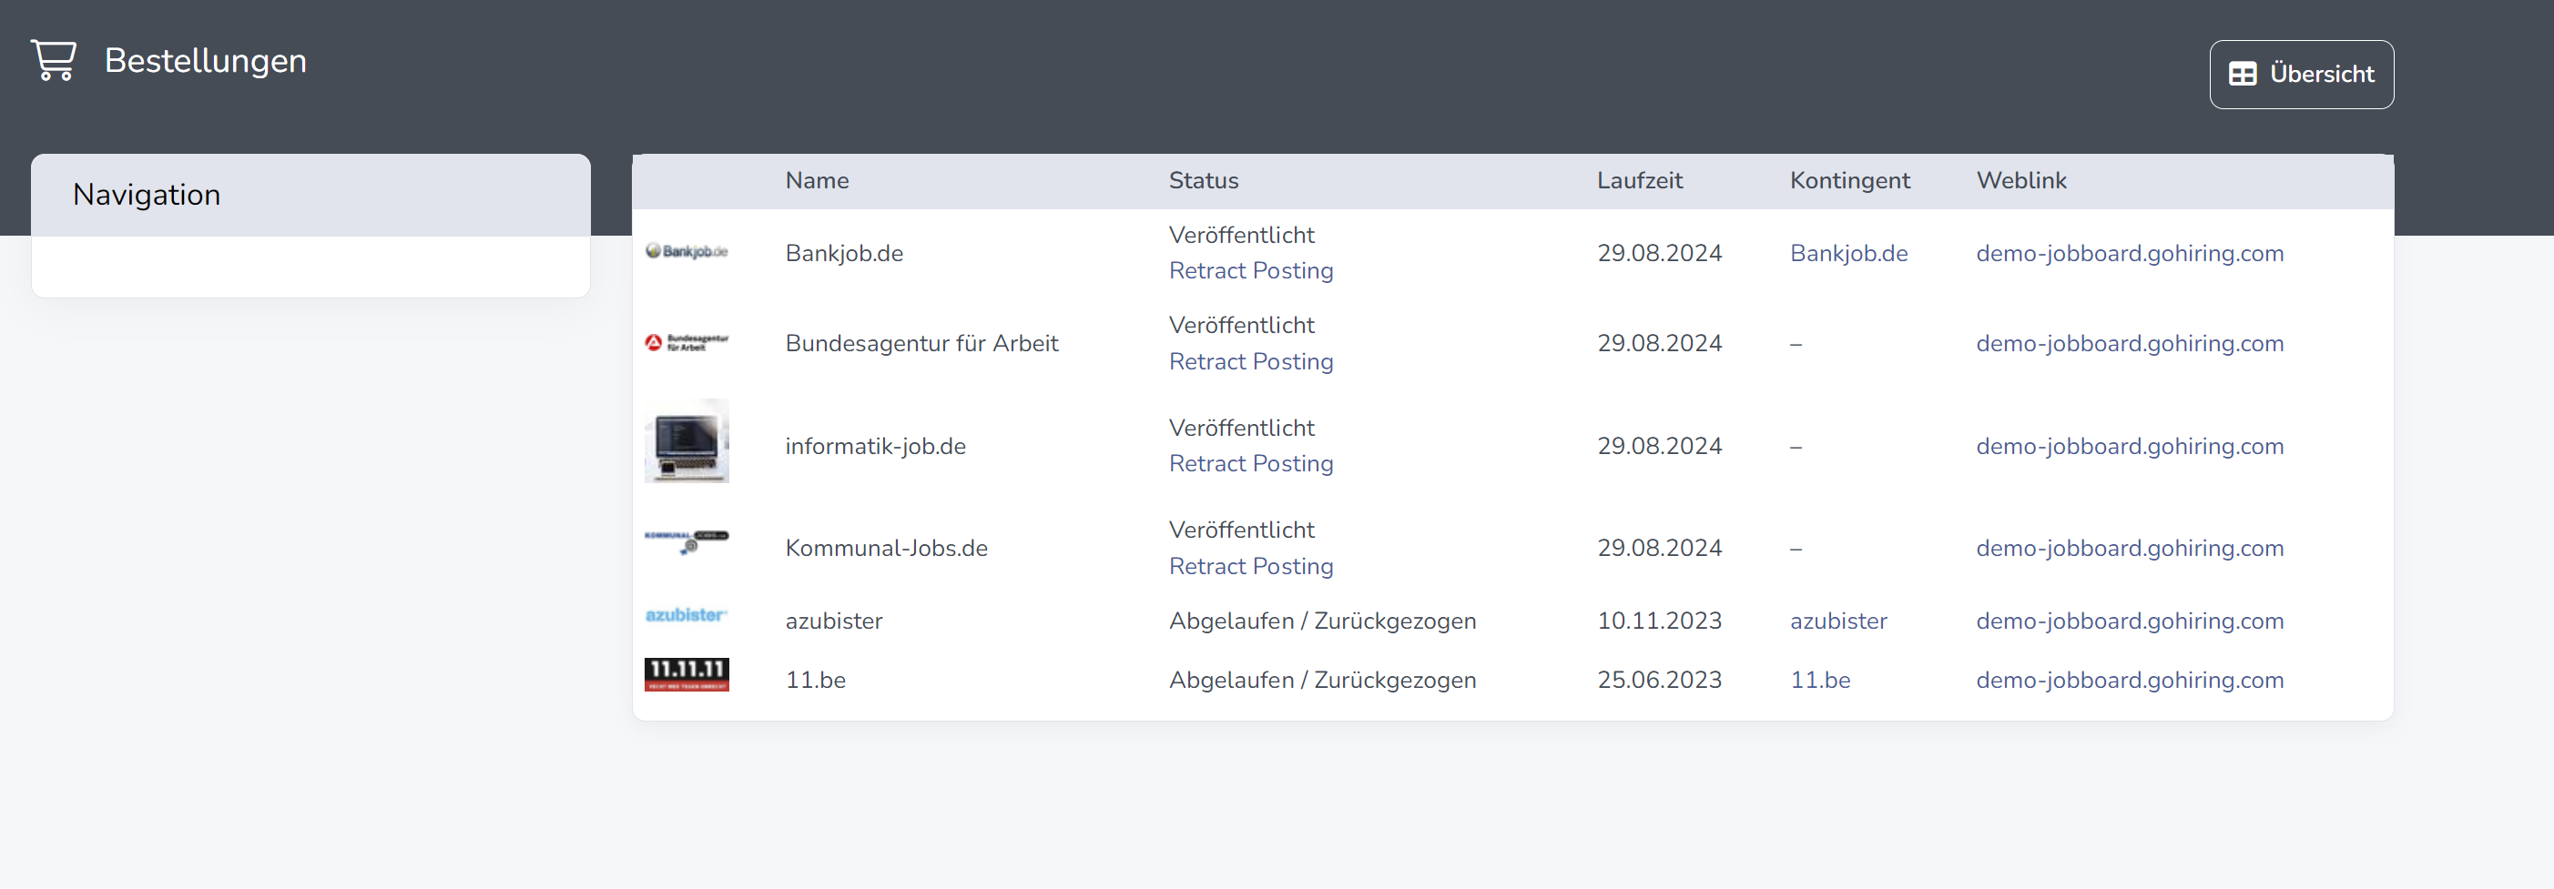Viewport: 2554px width, 889px height.
Task: Click the Bankjob.de logo thumbnail
Action: (687, 252)
